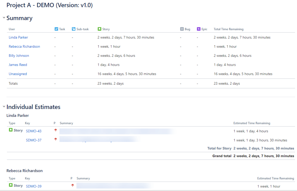This screenshot has height=191, width=297.
Task: Click the Story icon in the Summary column header
Action: click(99, 29)
